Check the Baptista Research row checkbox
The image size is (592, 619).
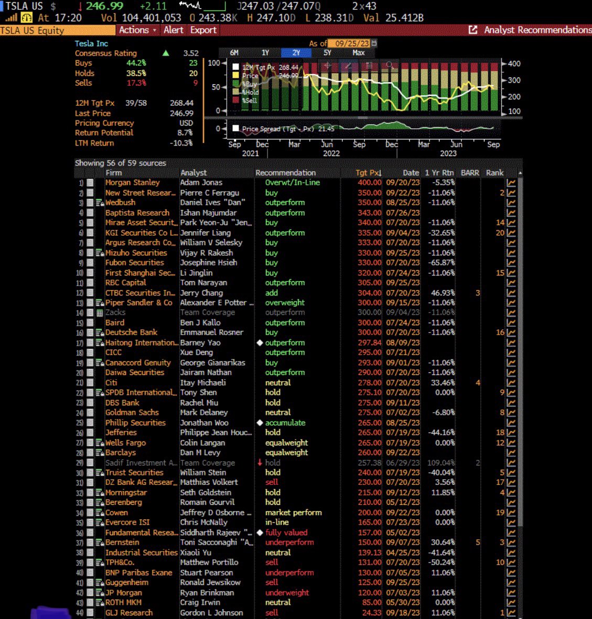pyautogui.click(x=90, y=213)
